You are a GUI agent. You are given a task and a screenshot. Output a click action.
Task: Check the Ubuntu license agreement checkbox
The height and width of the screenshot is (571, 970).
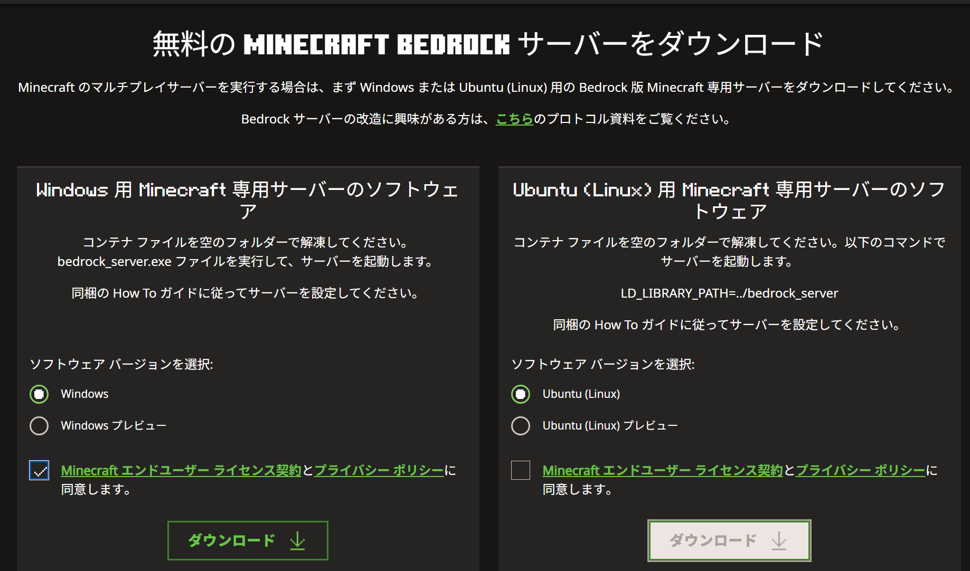pos(521,470)
